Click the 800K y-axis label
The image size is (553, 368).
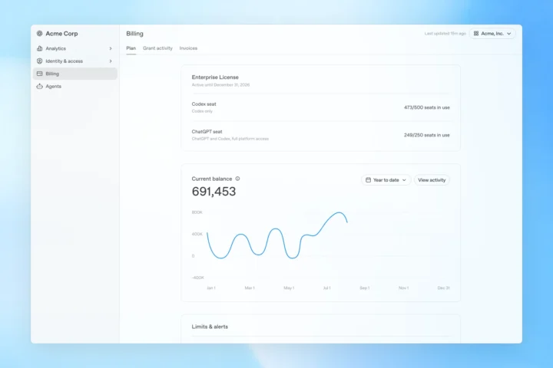coord(197,212)
